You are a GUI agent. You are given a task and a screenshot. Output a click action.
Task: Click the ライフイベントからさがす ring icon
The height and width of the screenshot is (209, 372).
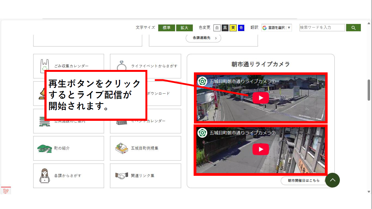[121, 66]
